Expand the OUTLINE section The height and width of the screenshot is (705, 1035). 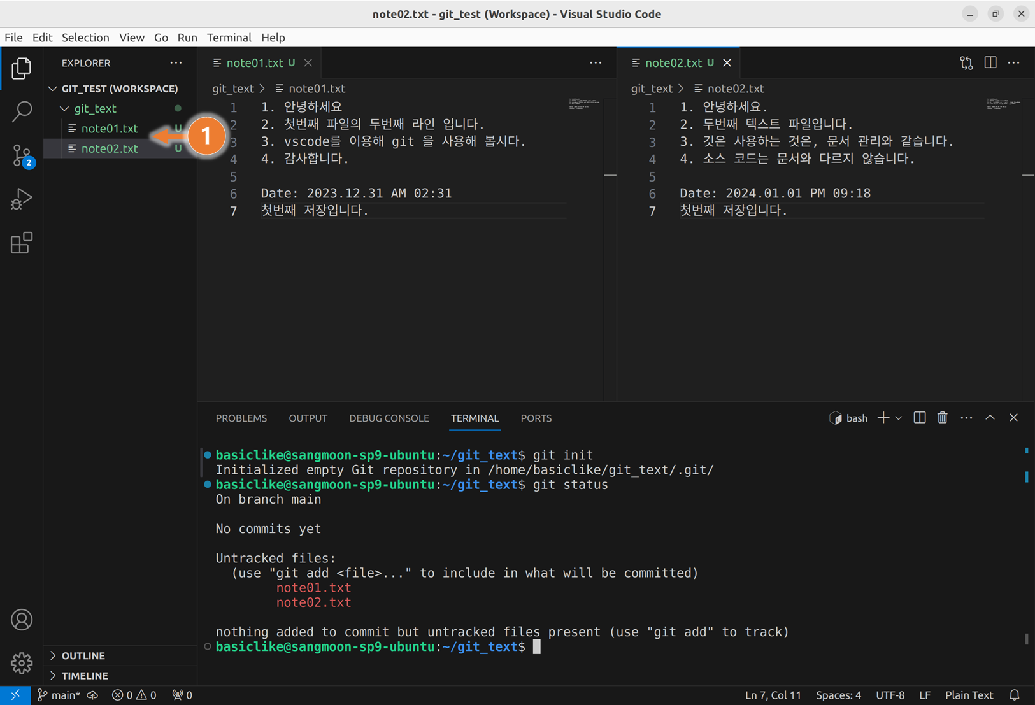120,655
